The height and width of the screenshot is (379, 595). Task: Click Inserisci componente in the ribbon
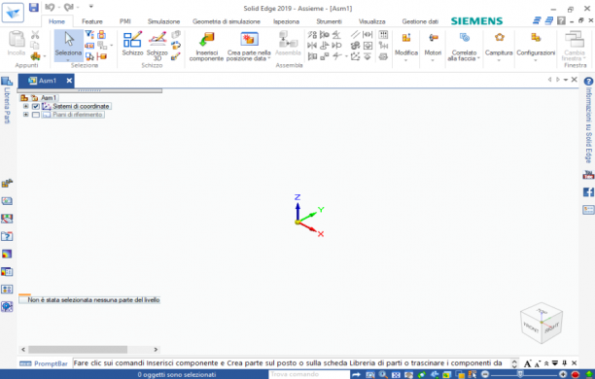click(206, 47)
